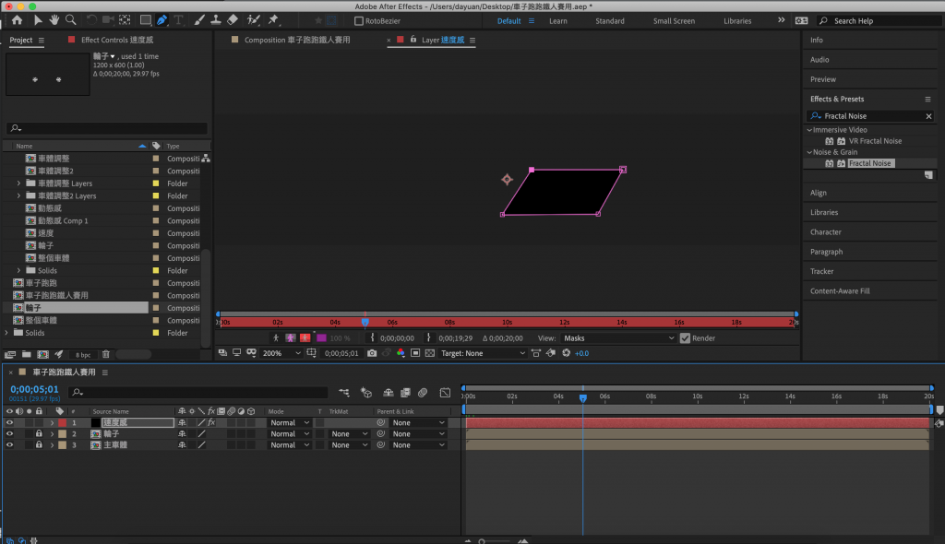Screen dimensions: 945x544
Task: Unlock layer 3 主車體 via lock icon
Action: click(39, 445)
